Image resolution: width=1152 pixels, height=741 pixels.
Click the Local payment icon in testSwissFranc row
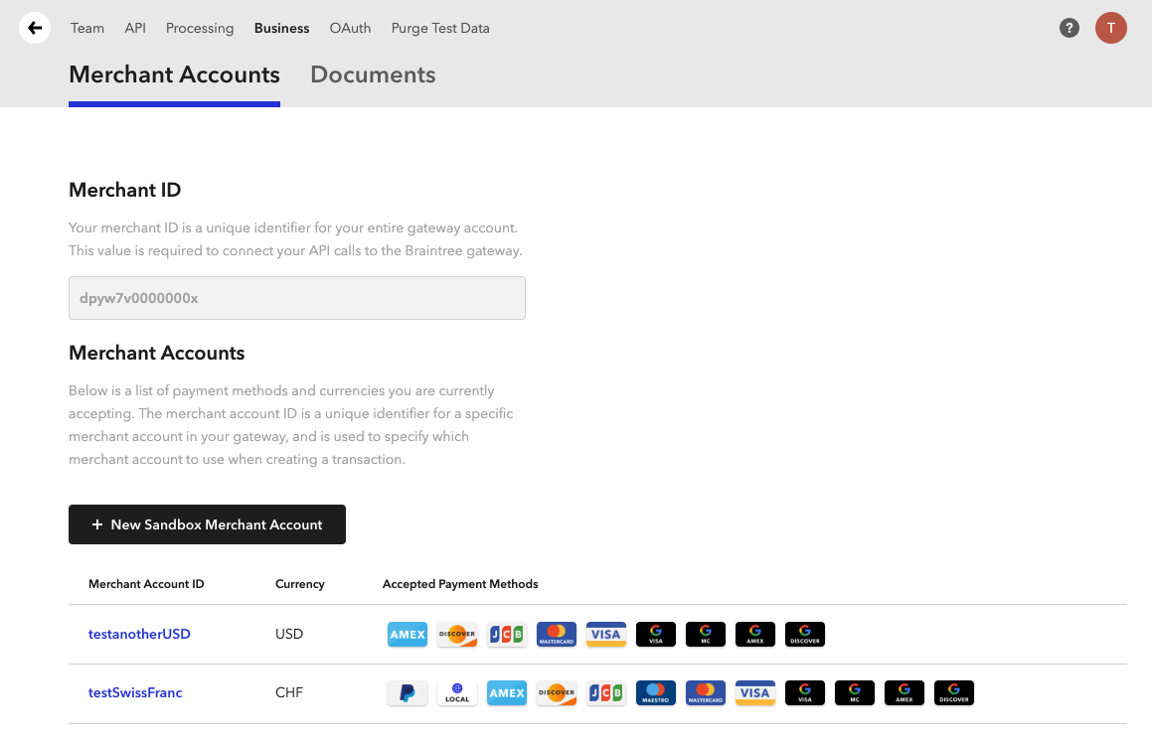456,692
